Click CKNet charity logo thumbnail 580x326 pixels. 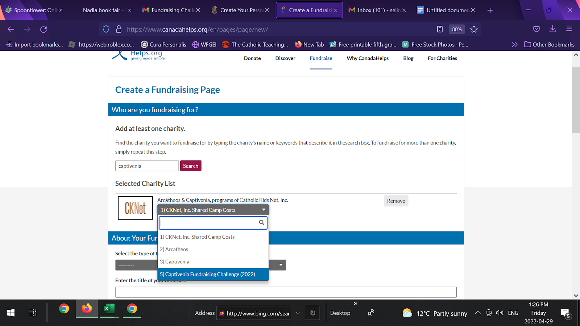tap(135, 208)
